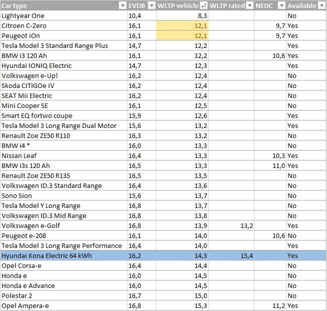
Task: Select the Lightyear One cell
Action: coord(64,15)
